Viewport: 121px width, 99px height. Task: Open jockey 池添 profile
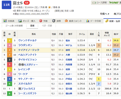68,69
